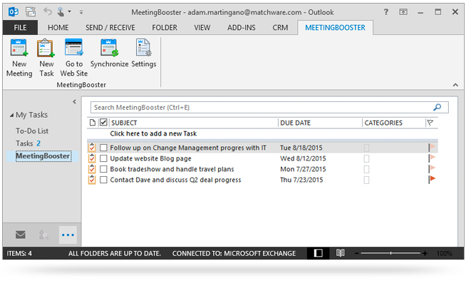This screenshot has height=286, width=466.
Task: Click Send/Receive All Folders quick icon
Action: [31, 12]
